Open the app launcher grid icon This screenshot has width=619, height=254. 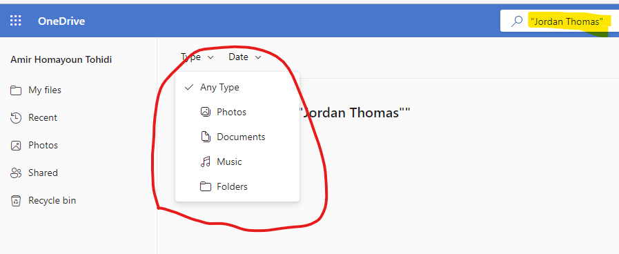pos(15,21)
